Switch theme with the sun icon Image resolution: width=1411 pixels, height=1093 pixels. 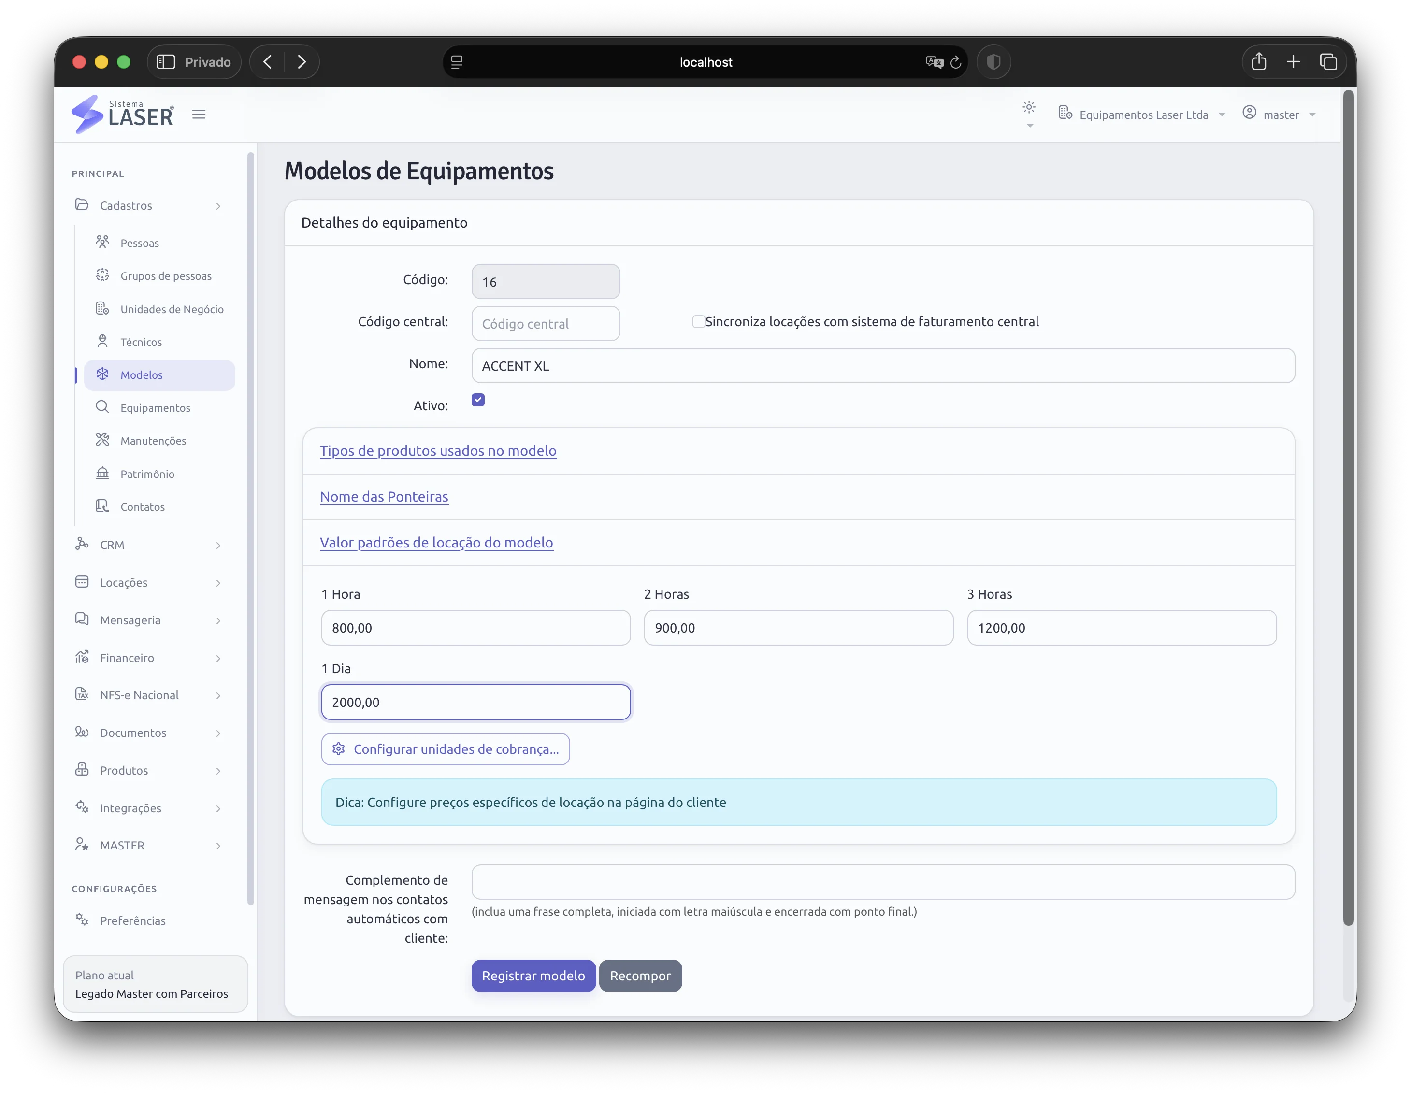pyautogui.click(x=1028, y=107)
